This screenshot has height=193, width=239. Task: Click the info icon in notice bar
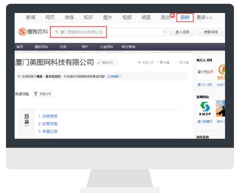click(19, 76)
